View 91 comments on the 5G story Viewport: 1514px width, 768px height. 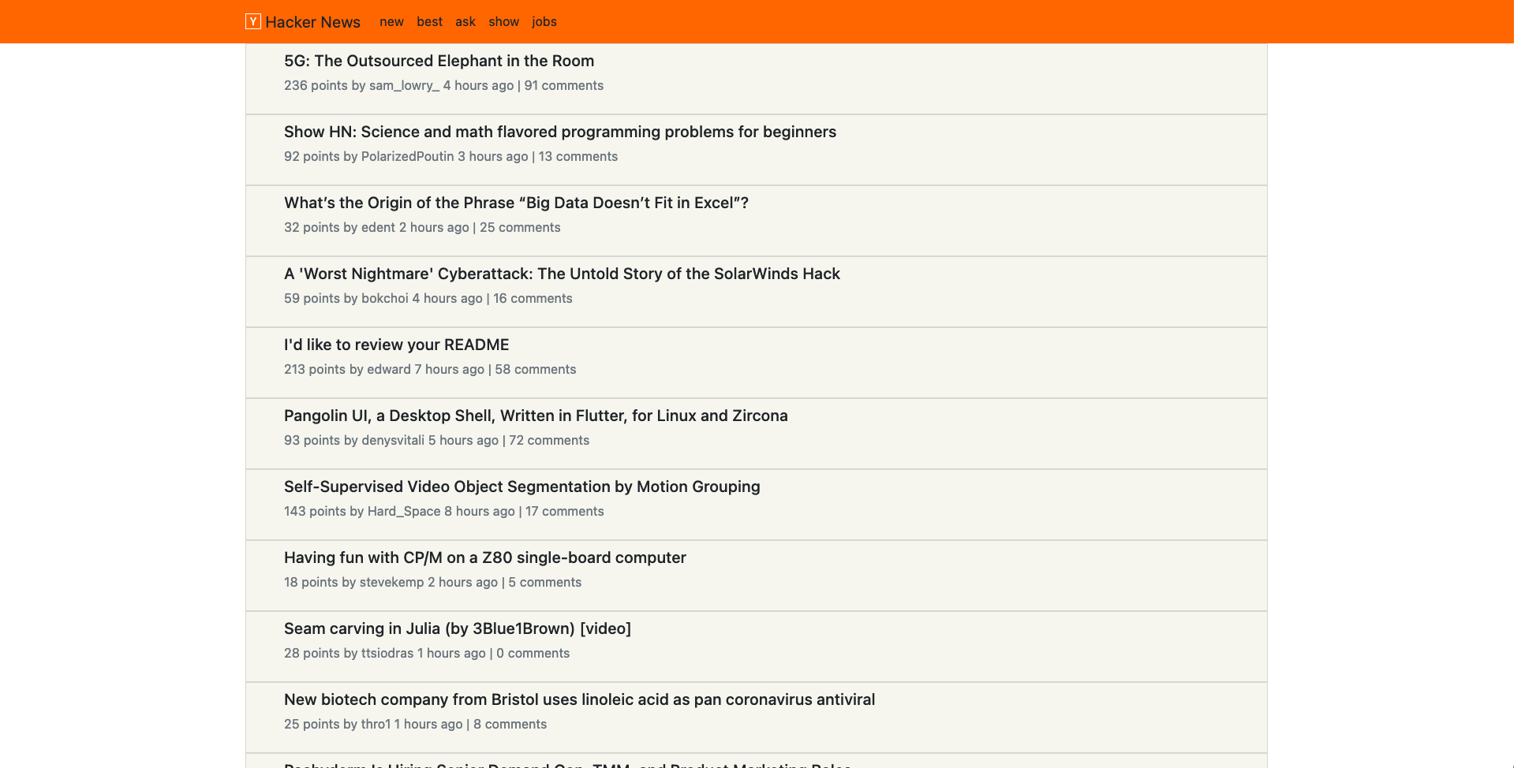click(563, 85)
